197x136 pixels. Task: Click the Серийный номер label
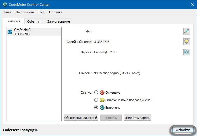click(x=79, y=42)
